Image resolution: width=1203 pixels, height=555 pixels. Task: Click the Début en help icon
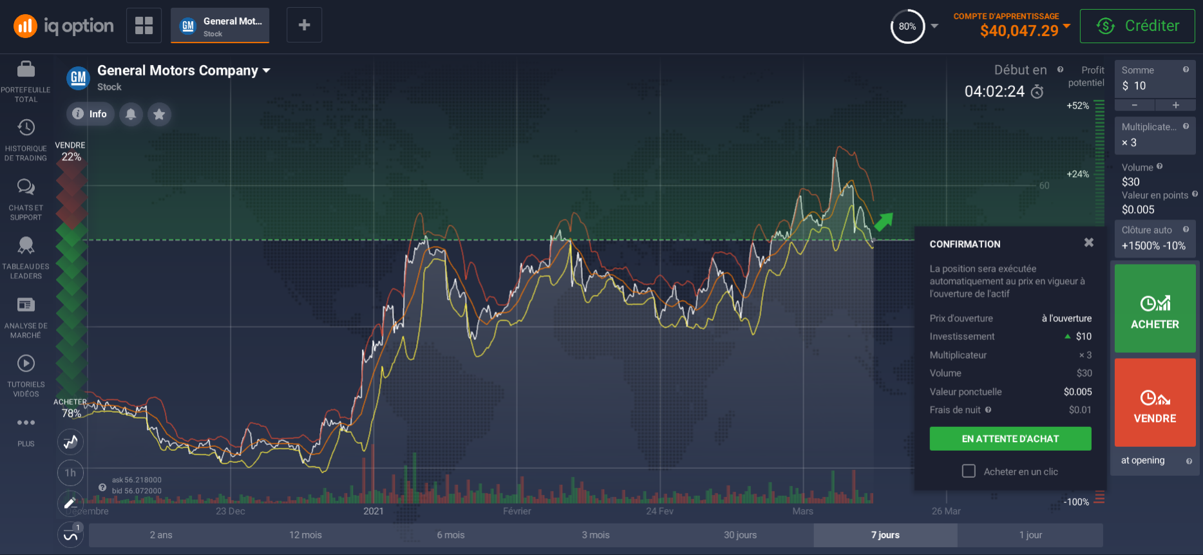[1060, 70]
